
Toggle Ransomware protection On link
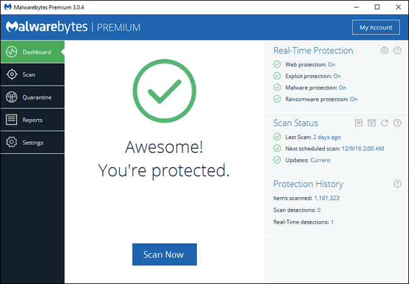click(x=354, y=99)
